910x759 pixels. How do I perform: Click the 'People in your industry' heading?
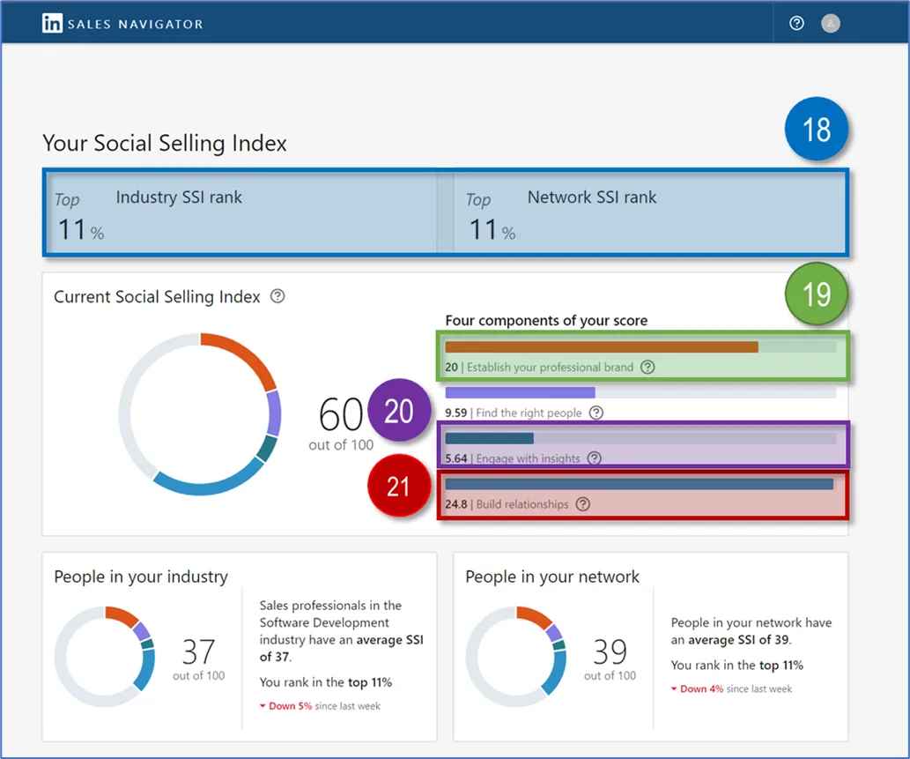141,577
